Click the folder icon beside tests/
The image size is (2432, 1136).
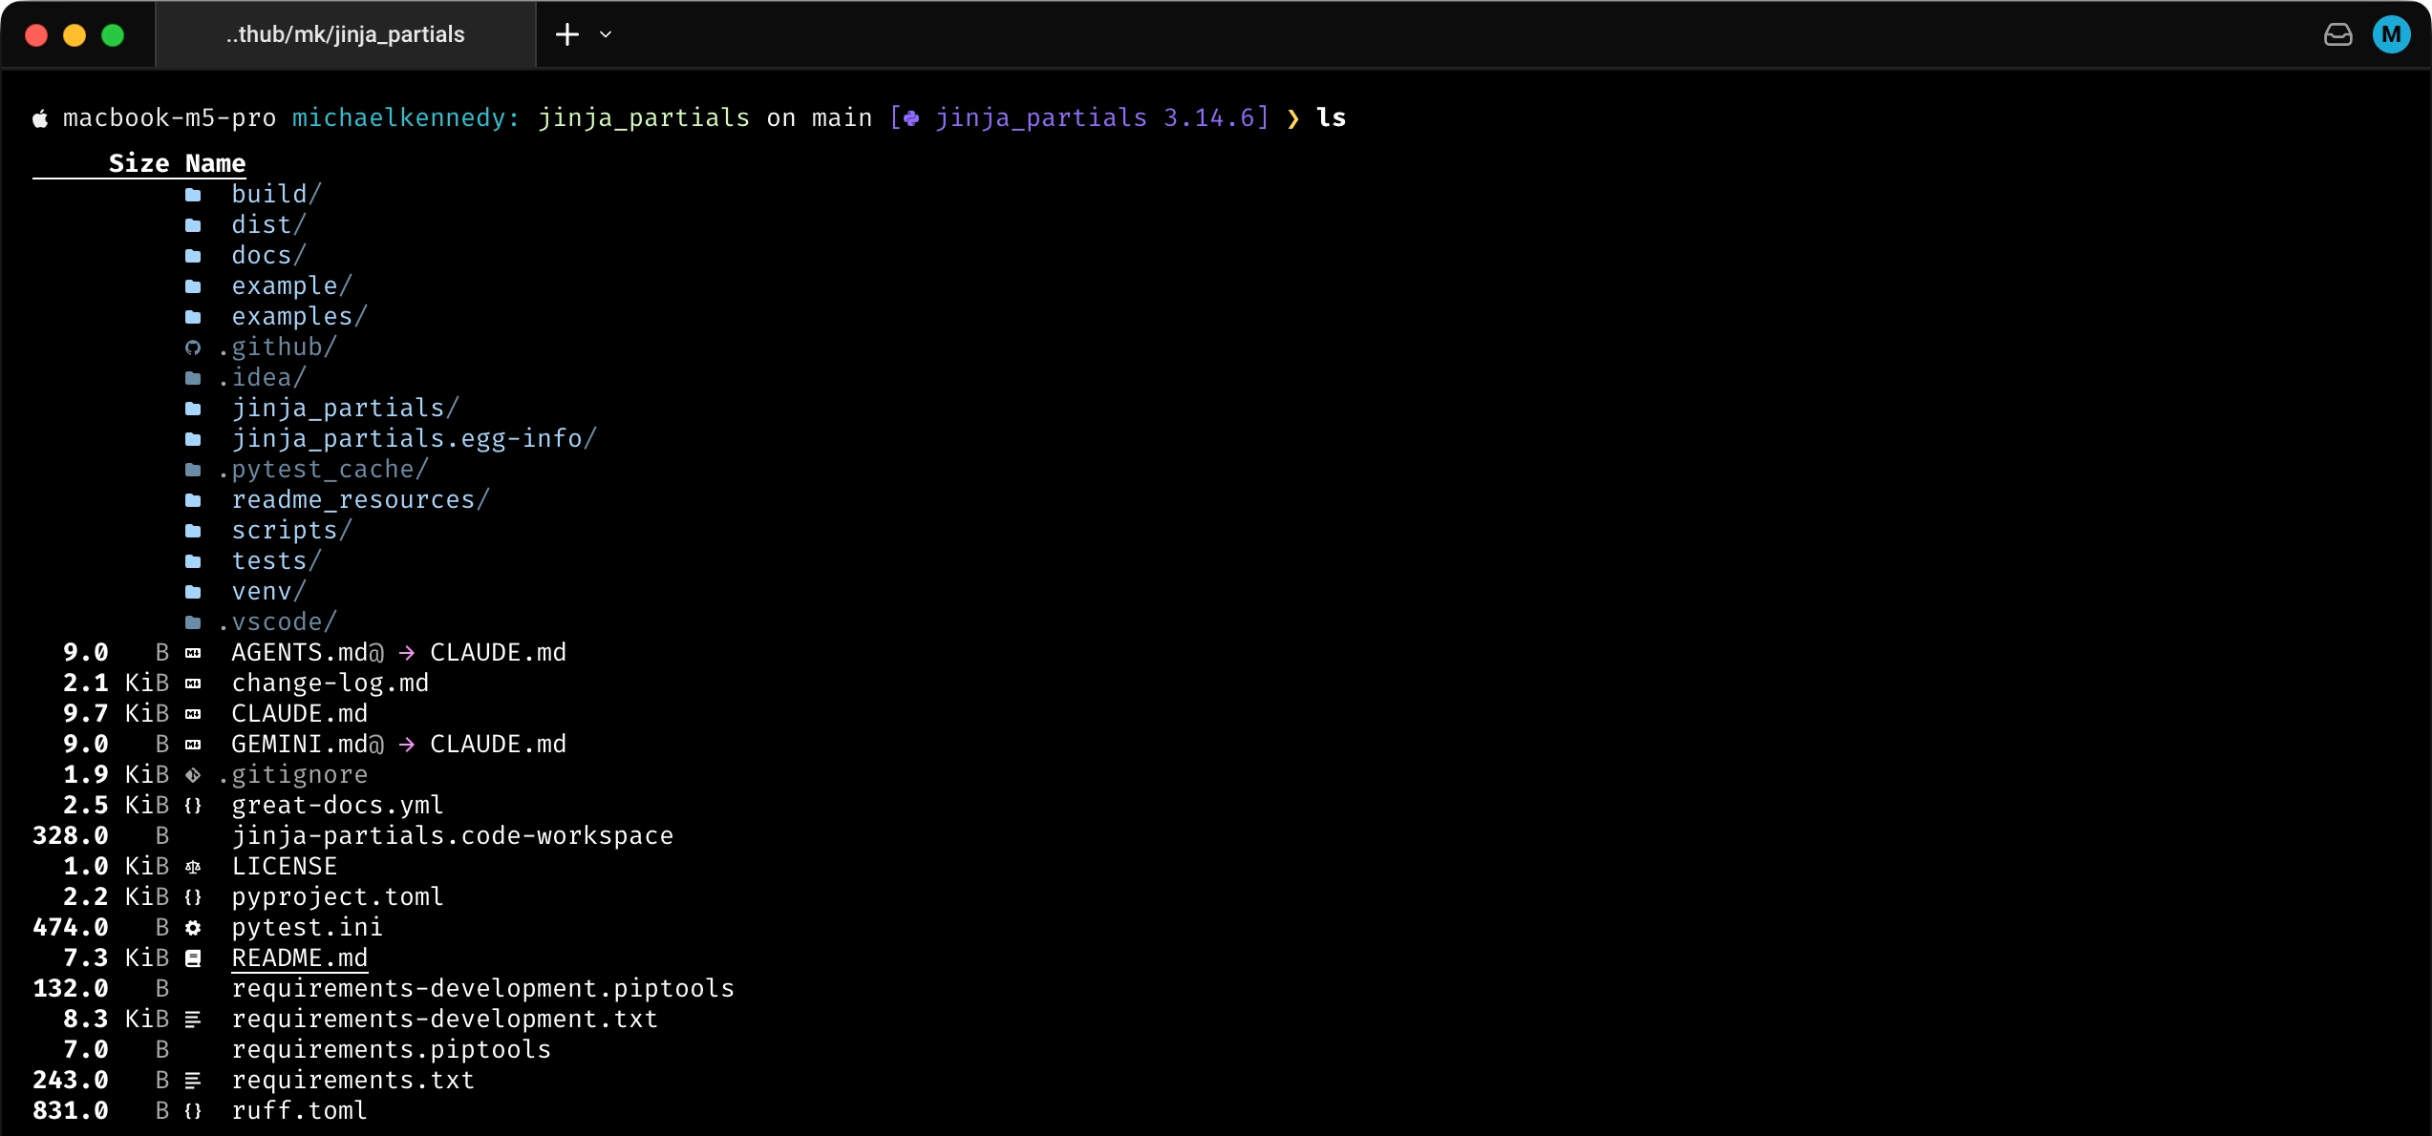point(193,561)
